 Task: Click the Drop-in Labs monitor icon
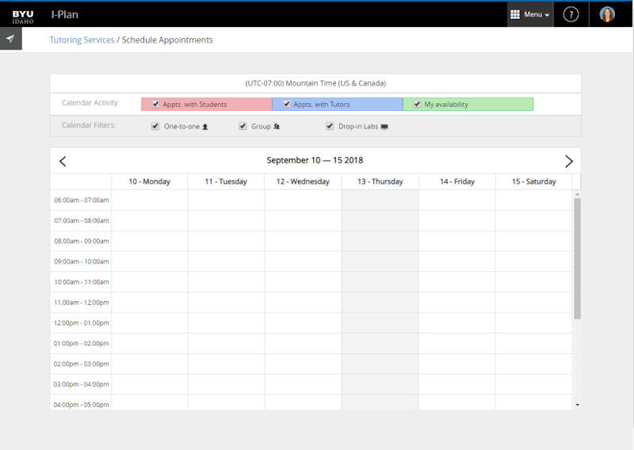384,127
